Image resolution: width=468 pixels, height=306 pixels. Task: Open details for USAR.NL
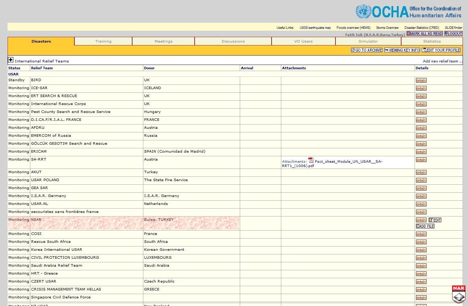[x=421, y=204]
